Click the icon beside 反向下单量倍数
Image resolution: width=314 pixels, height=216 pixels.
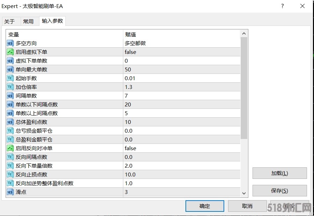coord(10,166)
